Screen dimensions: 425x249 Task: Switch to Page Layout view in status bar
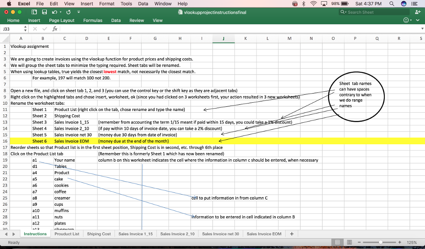(x=349, y=242)
